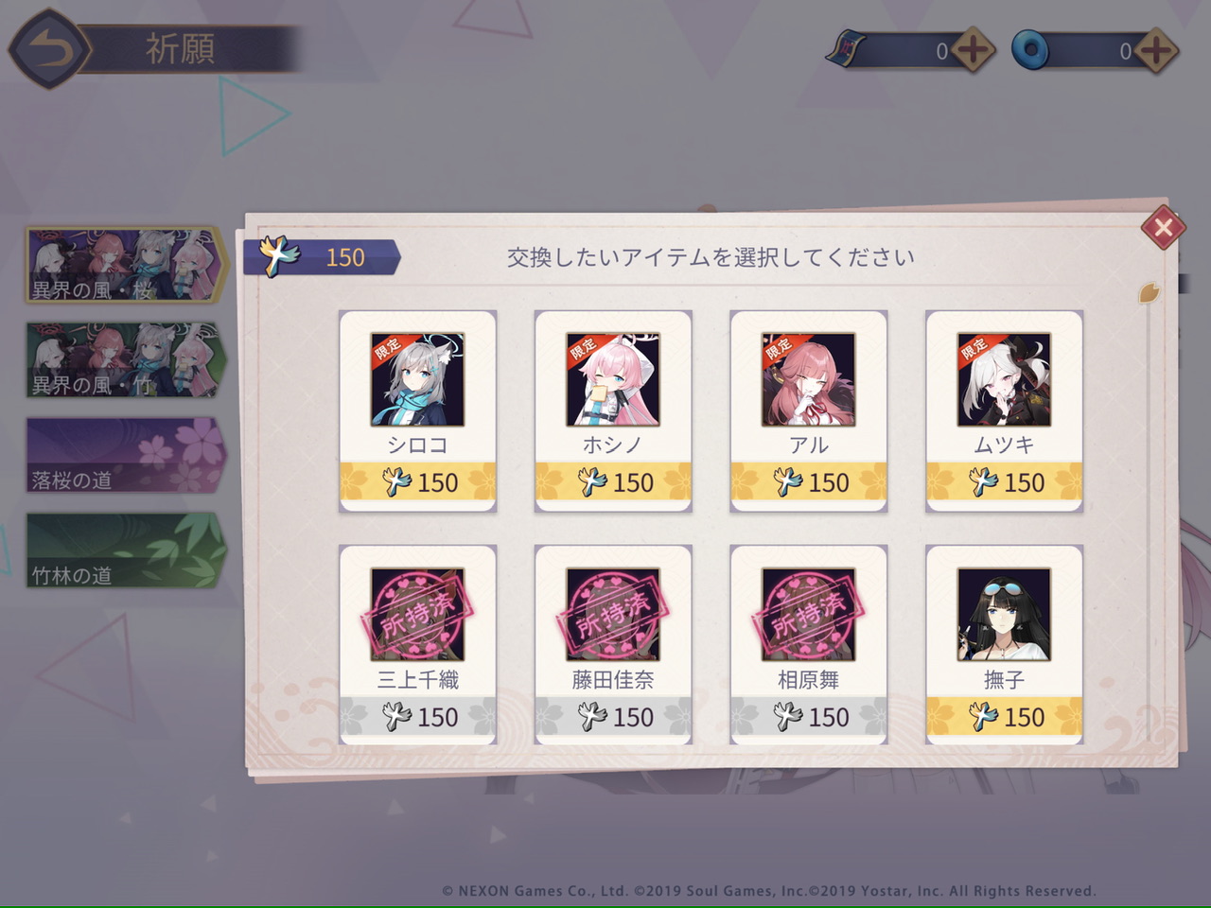Switch to 異界の風・桜 banner tab

pyautogui.click(x=125, y=265)
